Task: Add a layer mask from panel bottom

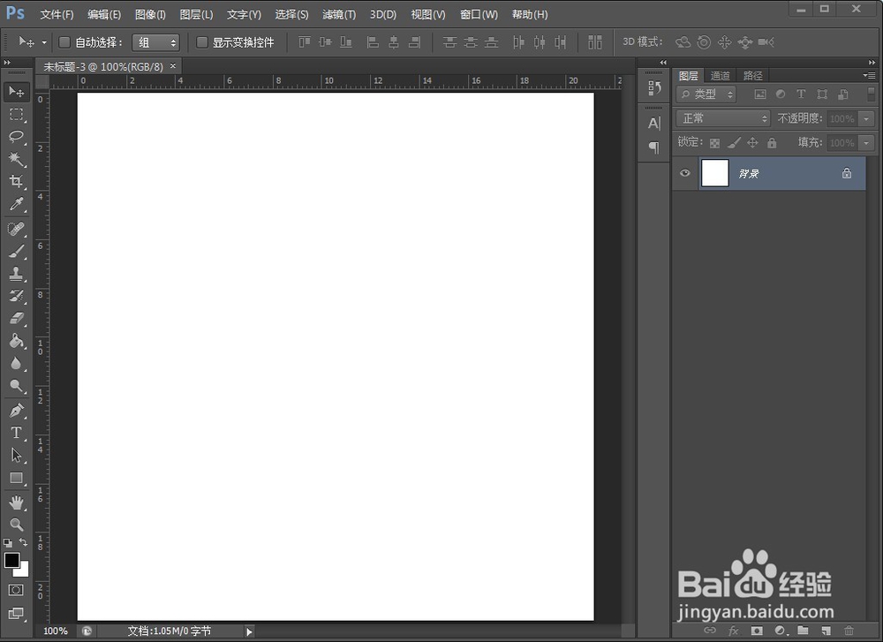Action: pos(757,631)
